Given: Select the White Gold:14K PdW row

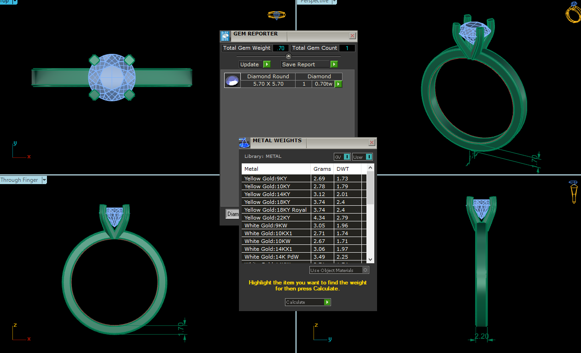Looking at the screenshot, I should pos(276,257).
